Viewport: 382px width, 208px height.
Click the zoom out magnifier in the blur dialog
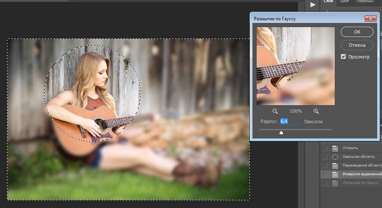(x=275, y=111)
